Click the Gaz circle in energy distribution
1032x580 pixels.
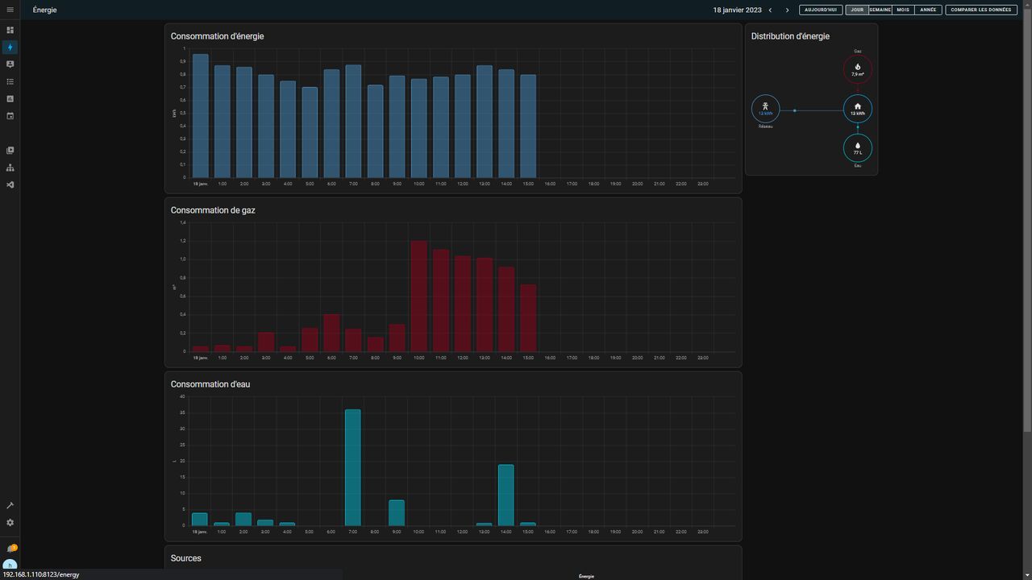[x=857, y=69]
